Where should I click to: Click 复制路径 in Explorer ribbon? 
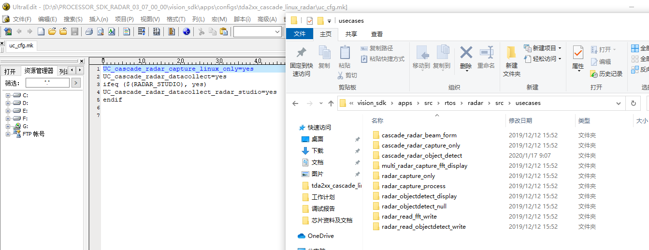point(377,48)
